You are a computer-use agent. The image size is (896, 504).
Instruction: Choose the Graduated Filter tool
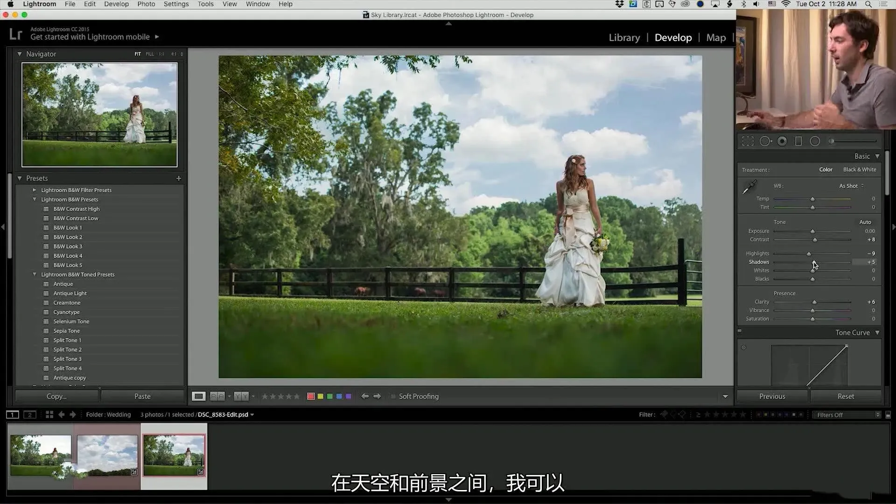point(798,141)
